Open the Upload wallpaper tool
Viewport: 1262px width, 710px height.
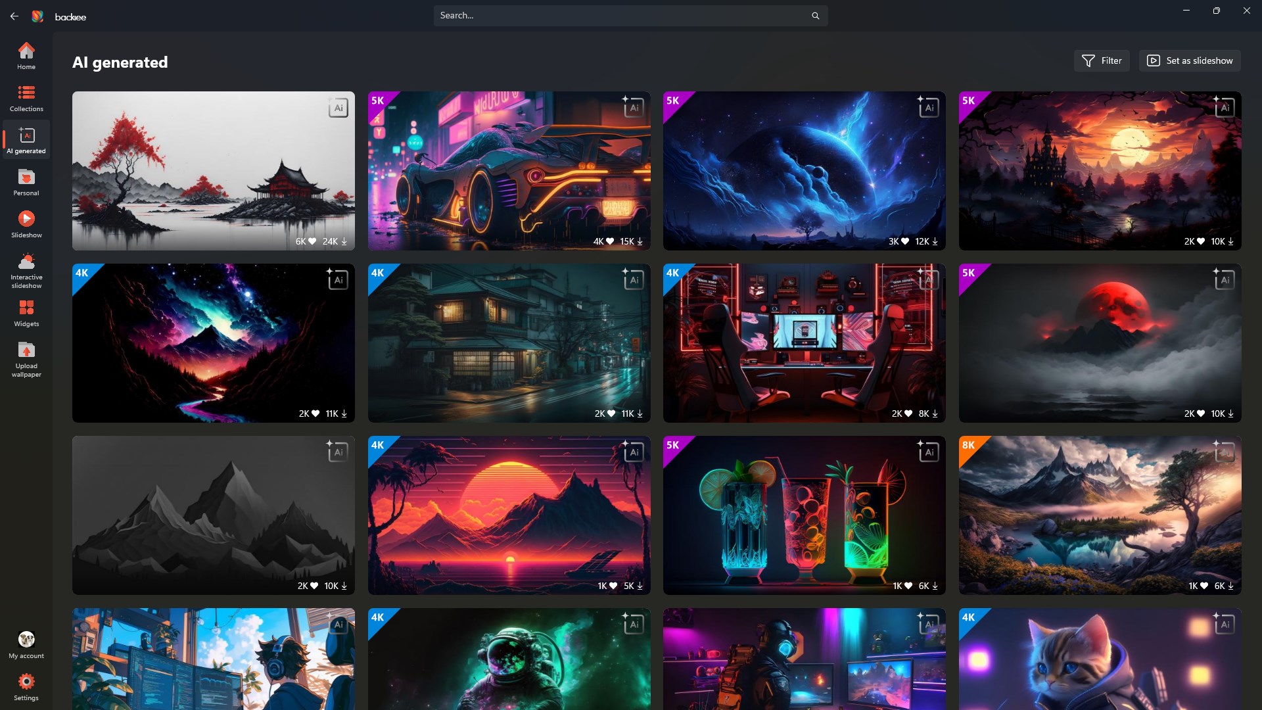point(26,358)
